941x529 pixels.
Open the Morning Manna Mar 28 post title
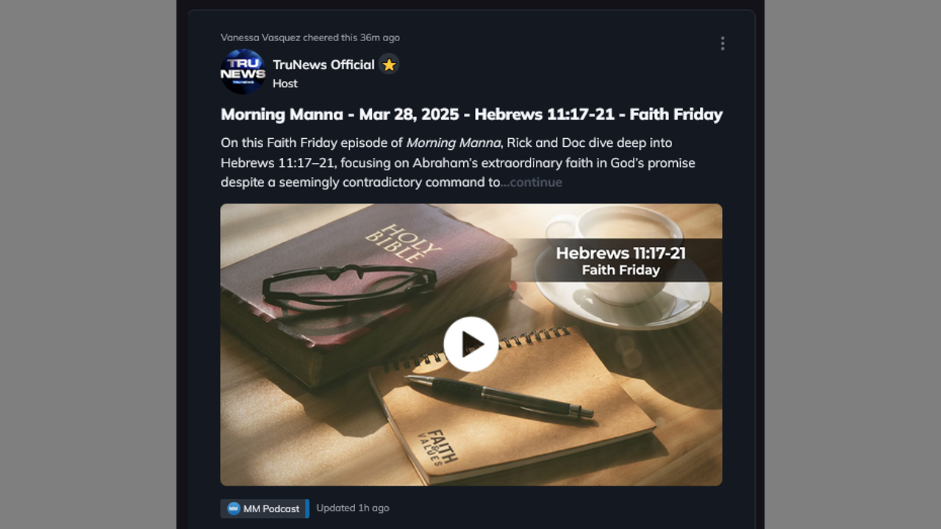tap(471, 114)
